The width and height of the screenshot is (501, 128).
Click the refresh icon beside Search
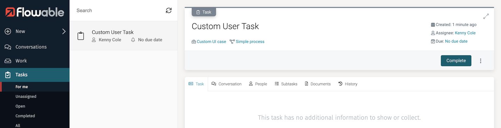point(169,10)
